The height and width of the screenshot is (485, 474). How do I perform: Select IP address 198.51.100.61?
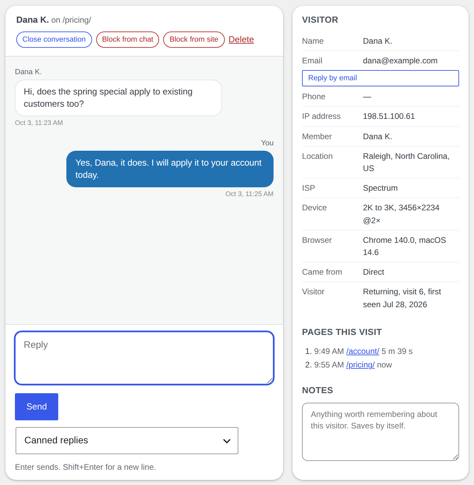(x=389, y=116)
